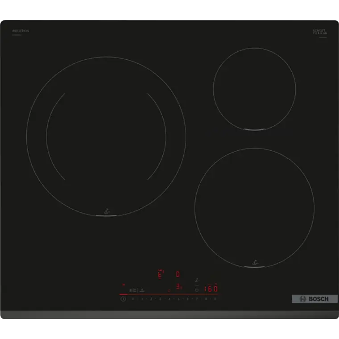Image resolution: width=339 pixels, height=339 pixels.
Task: Choose power level 5 on the scale
Action: point(178,299)
